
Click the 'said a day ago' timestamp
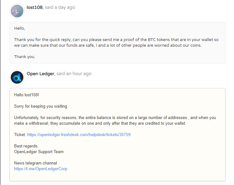[60, 7]
